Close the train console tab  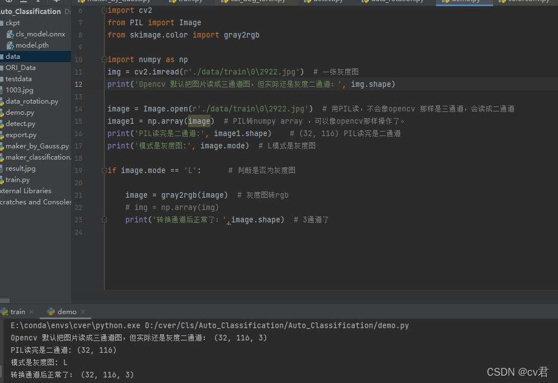(31, 311)
